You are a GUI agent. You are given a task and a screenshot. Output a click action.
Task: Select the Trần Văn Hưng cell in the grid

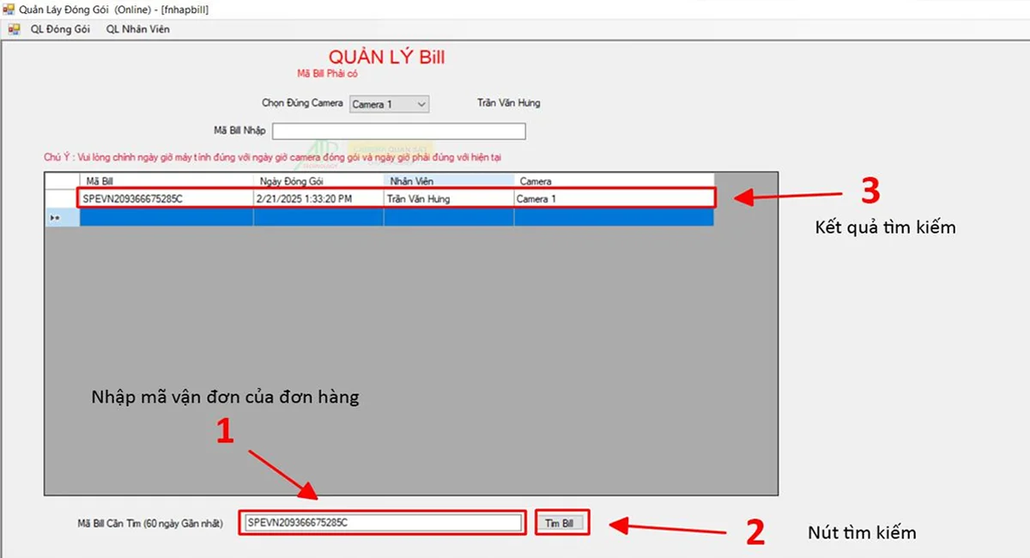click(449, 198)
